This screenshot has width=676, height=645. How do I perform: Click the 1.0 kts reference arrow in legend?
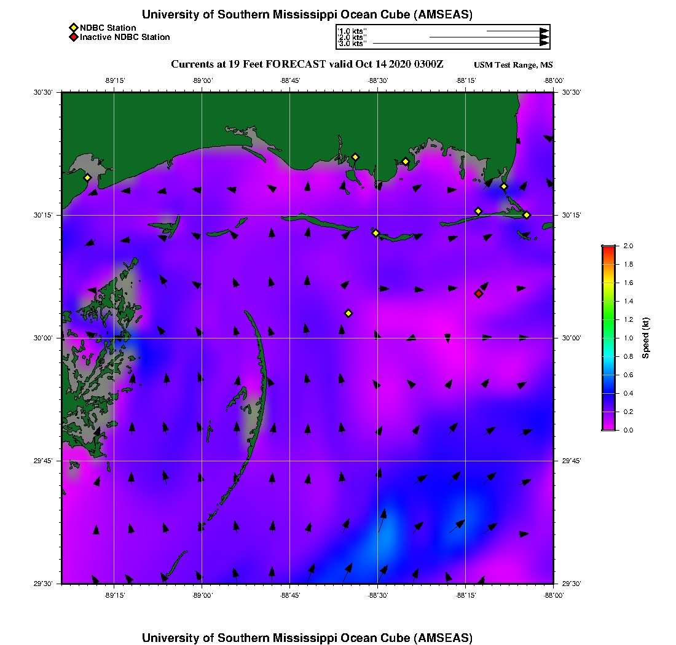(517, 31)
